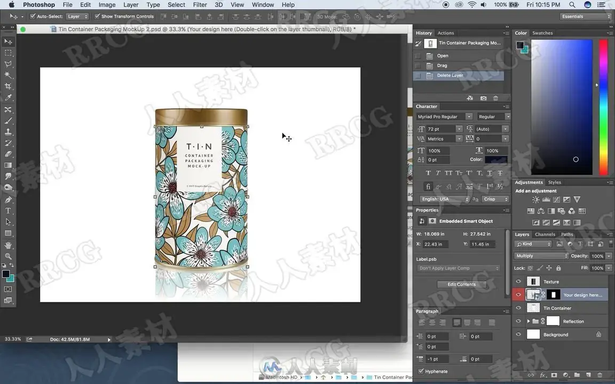Click Underline text style button

(x=490, y=173)
